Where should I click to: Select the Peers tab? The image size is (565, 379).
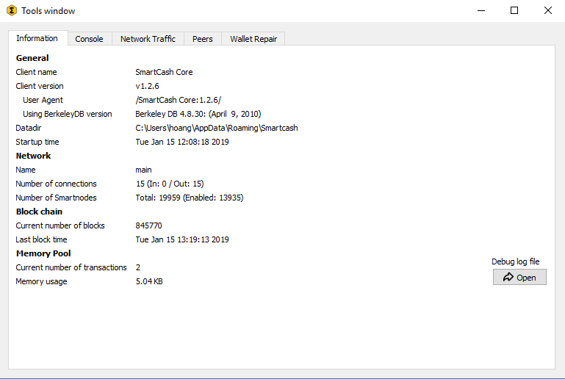203,39
